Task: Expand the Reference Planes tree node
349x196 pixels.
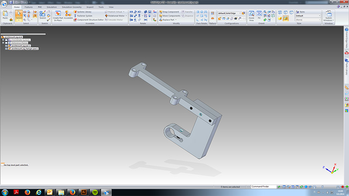Action: tap(3, 43)
